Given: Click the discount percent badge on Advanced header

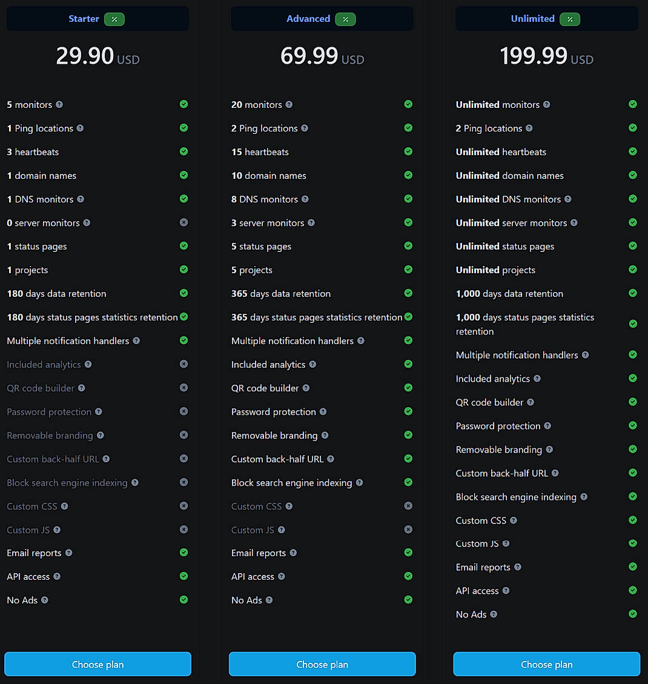Looking at the screenshot, I should coord(345,19).
